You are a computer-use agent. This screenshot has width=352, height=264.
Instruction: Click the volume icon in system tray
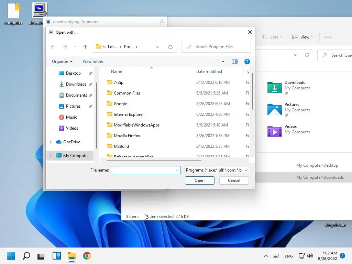tap(310, 256)
